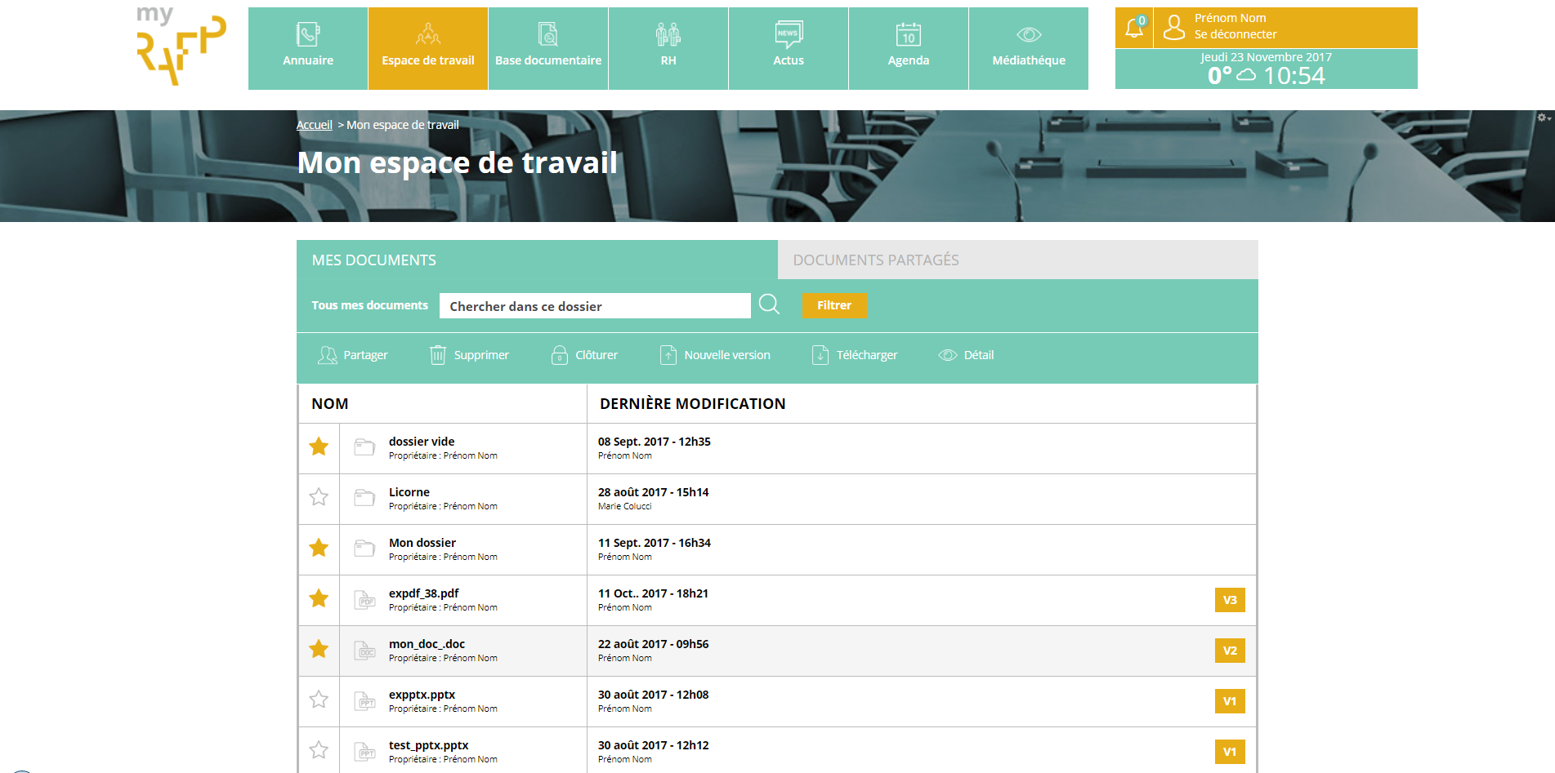1555x773 pixels.
Task: Open the Médiathèque section
Action: 1029,48
